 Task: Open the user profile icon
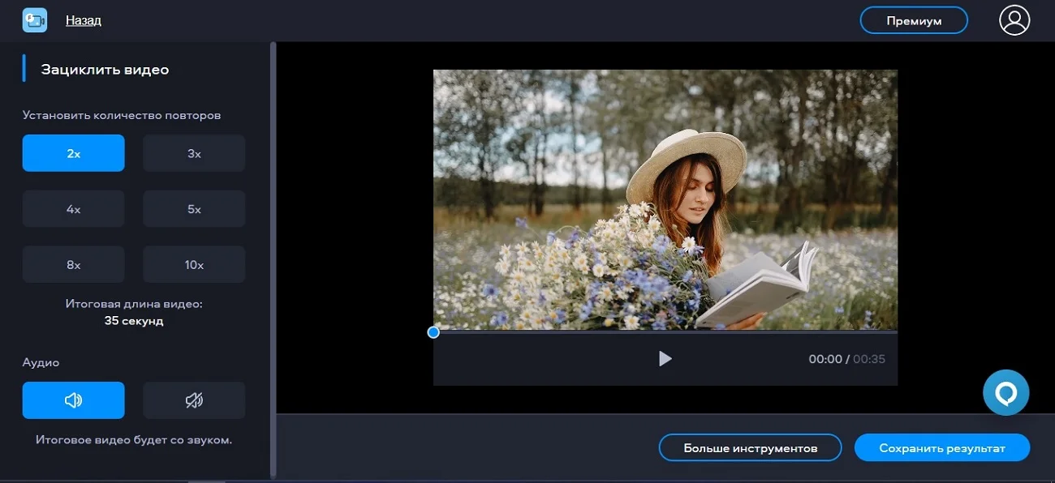(1014, 20)
